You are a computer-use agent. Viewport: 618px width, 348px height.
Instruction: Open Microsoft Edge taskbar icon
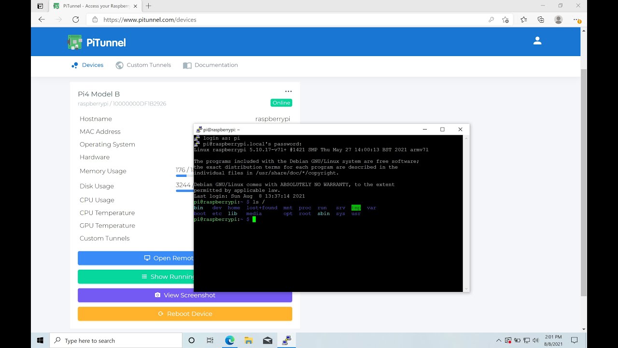[x=229, y=341]
